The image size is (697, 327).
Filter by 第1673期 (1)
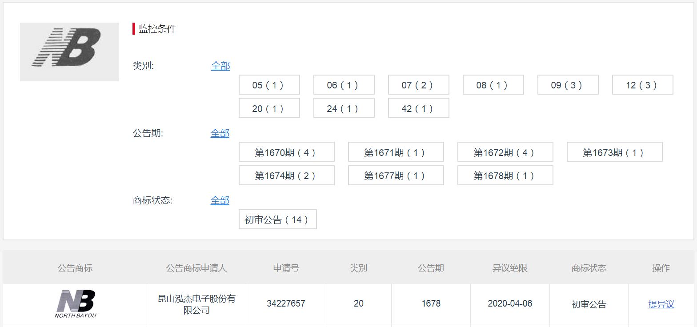click(615, 152)
